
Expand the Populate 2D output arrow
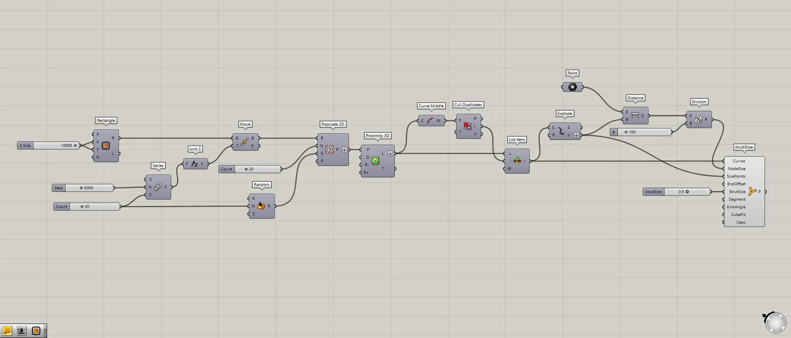344,149
